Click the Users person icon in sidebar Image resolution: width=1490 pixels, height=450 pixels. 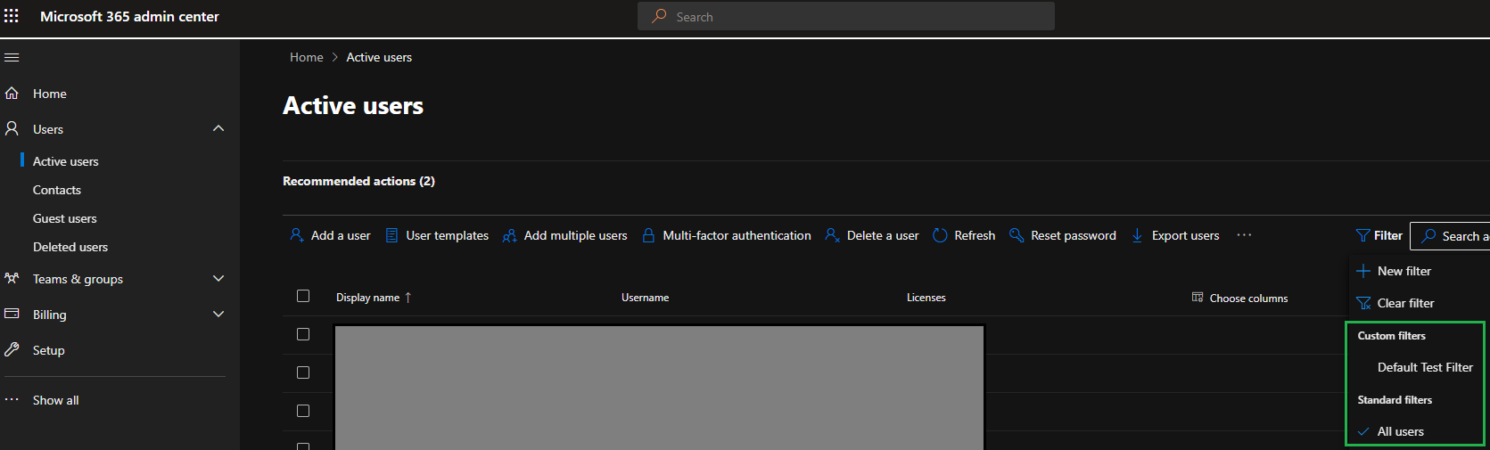click(12, 128)
